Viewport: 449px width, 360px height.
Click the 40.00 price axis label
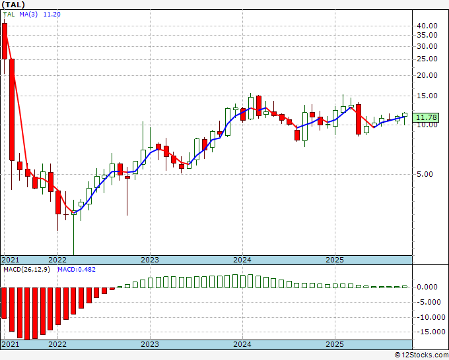427,26
